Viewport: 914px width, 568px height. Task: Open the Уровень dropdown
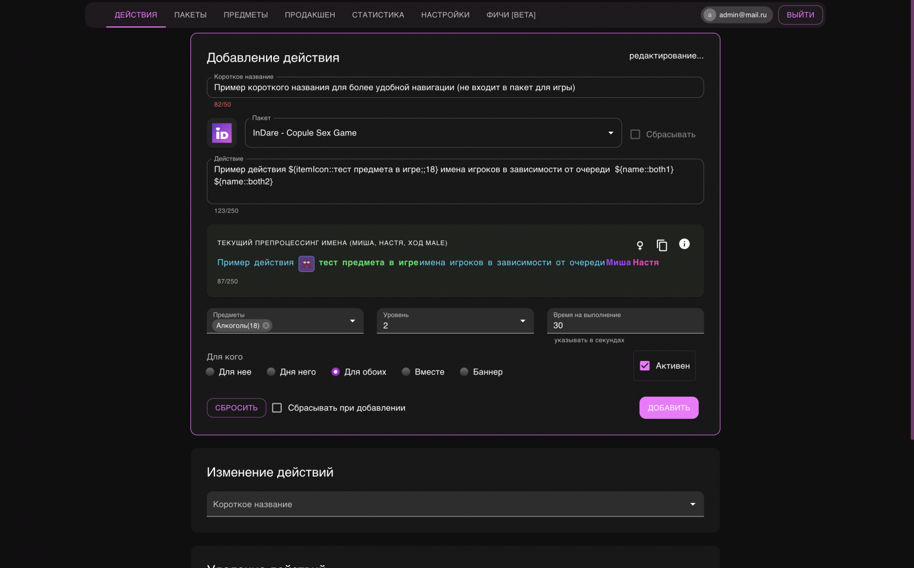pyautogui.click(x=455, y=321)
